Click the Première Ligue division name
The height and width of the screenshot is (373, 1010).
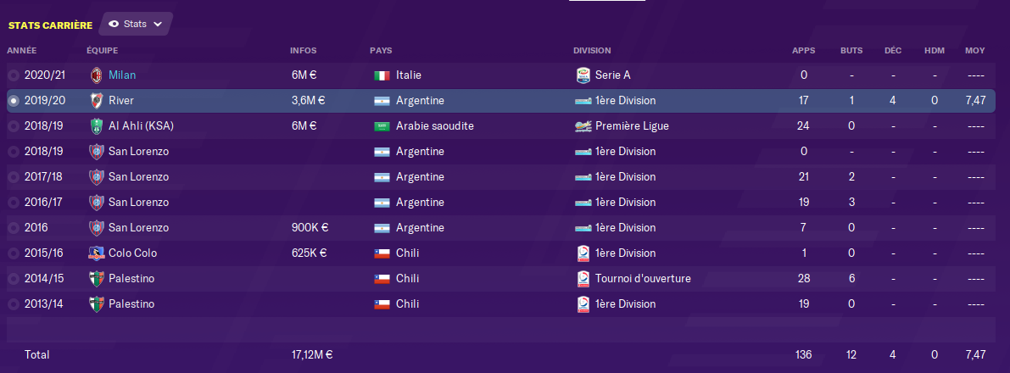[632, 125]
